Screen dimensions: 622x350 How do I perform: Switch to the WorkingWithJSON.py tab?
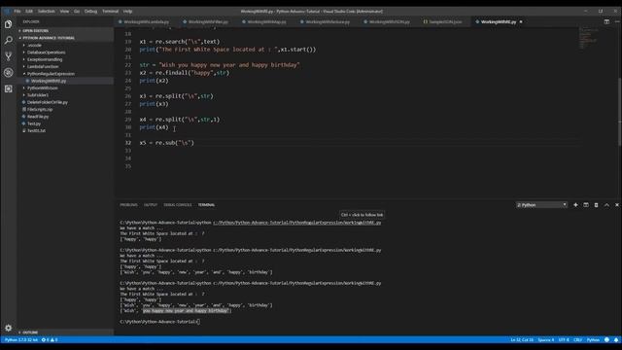pyautogui.click(x=389, y=21)
